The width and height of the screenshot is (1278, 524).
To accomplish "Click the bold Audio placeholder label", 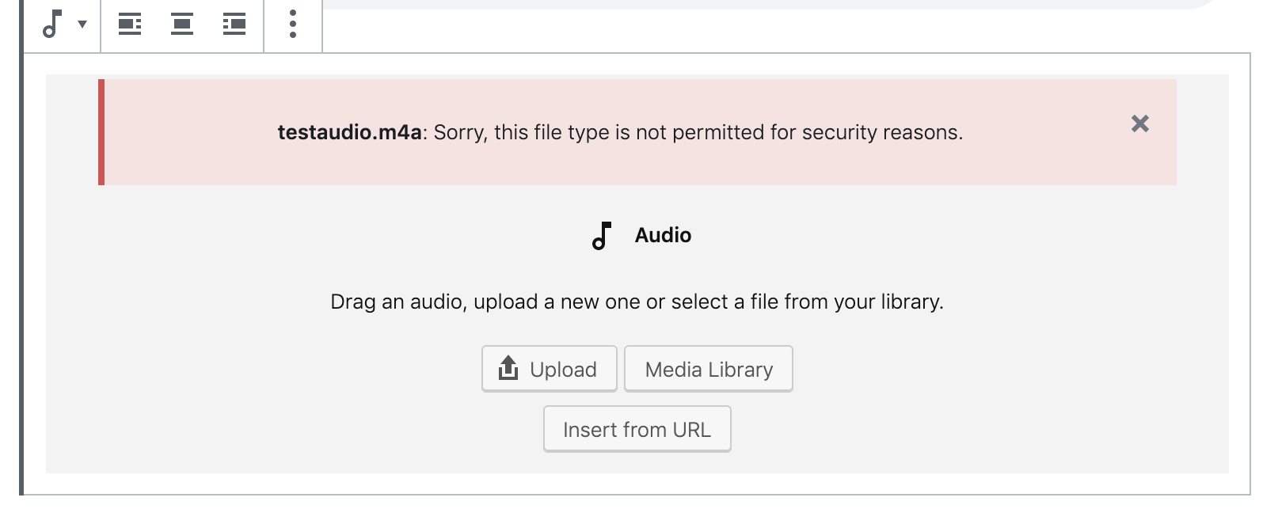I will pyautogui.click(x=663, y=235).
